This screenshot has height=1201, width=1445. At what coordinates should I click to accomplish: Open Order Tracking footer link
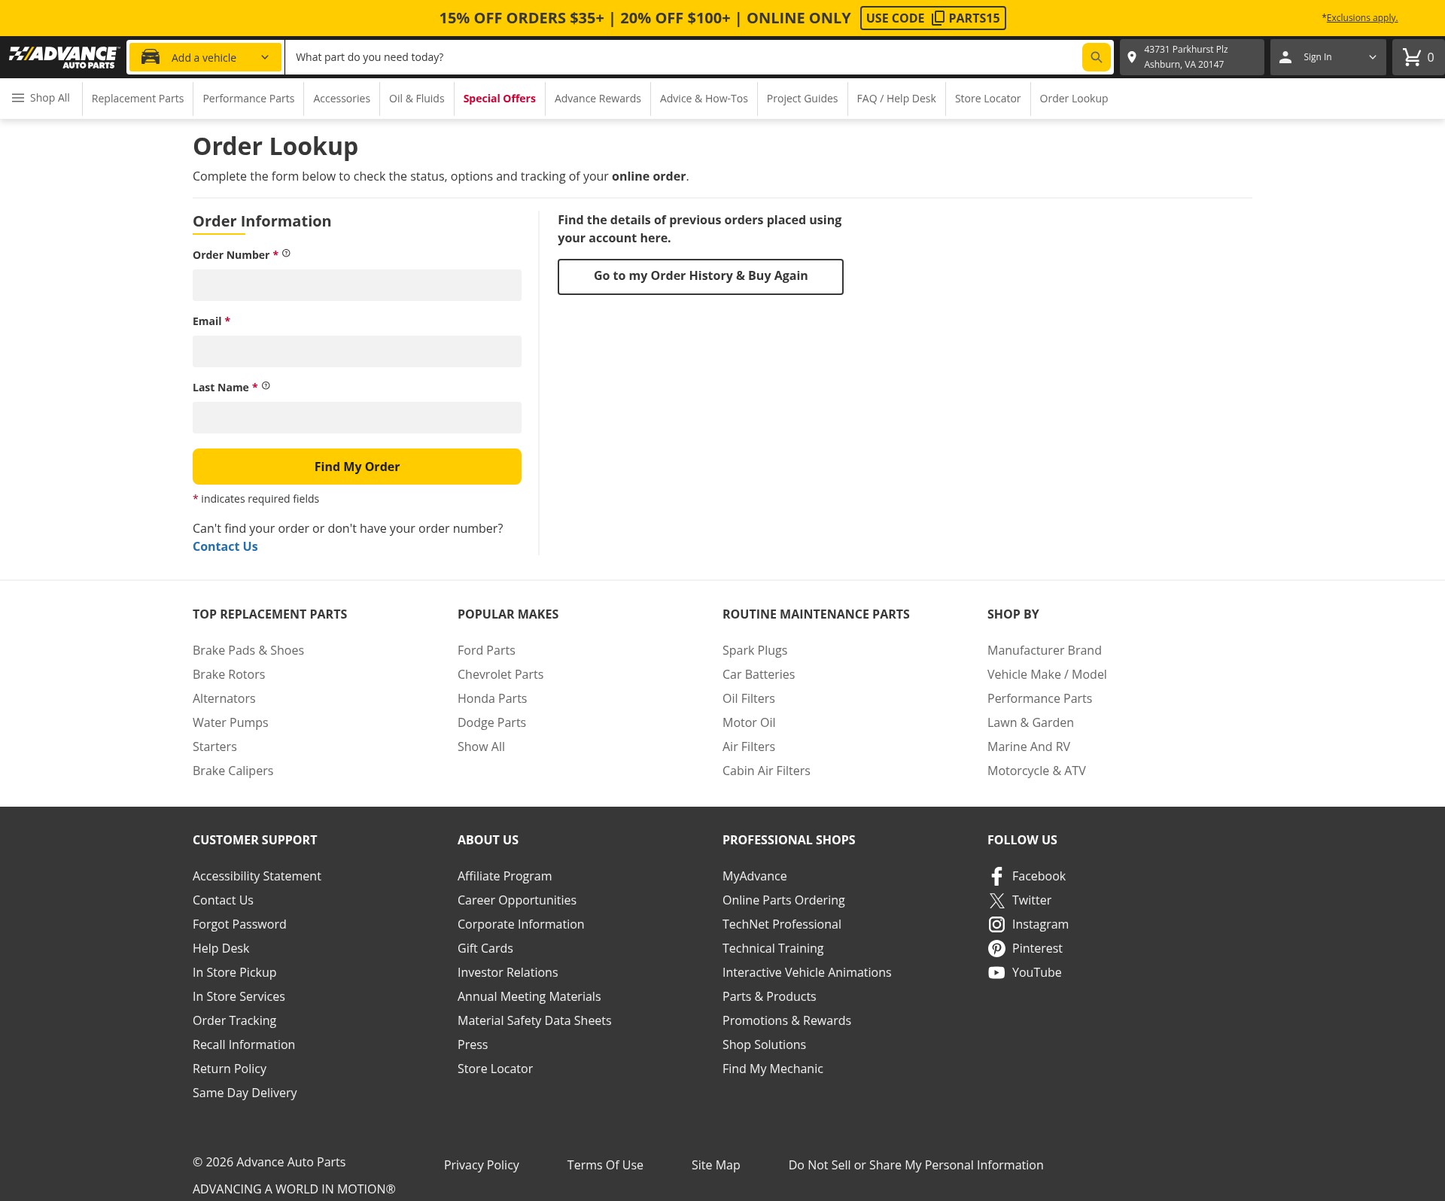click(x=234, y=1020)
